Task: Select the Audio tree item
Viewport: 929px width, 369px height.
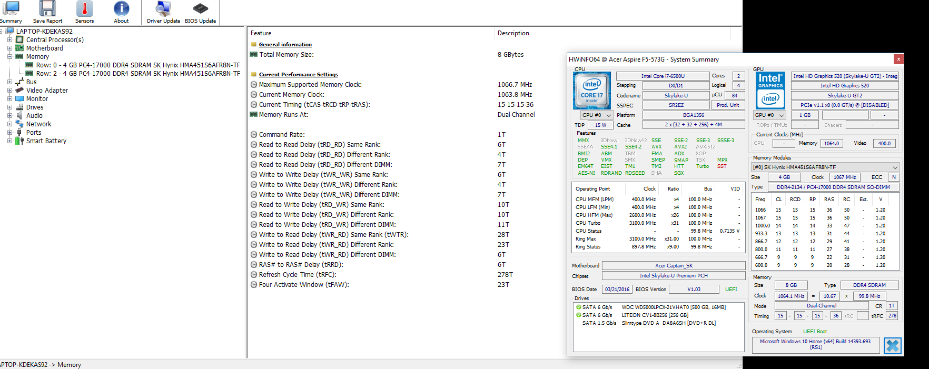Action: (34, 116)
